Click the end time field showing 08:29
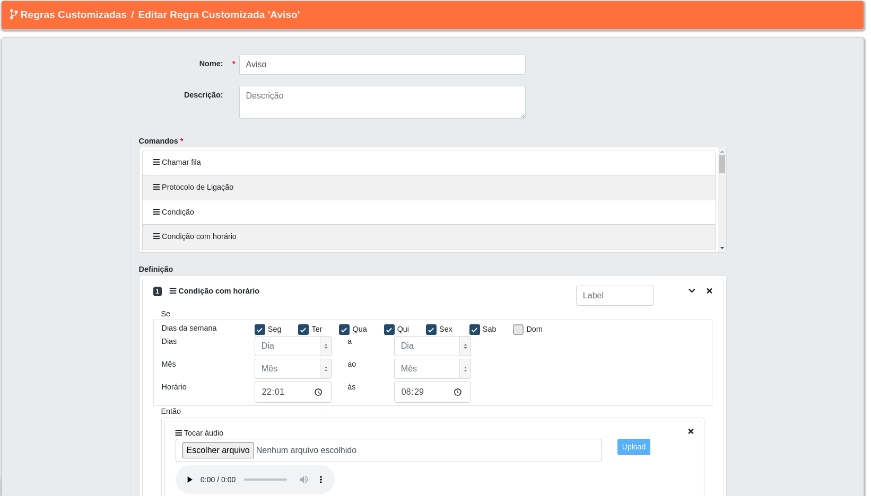 432,392
